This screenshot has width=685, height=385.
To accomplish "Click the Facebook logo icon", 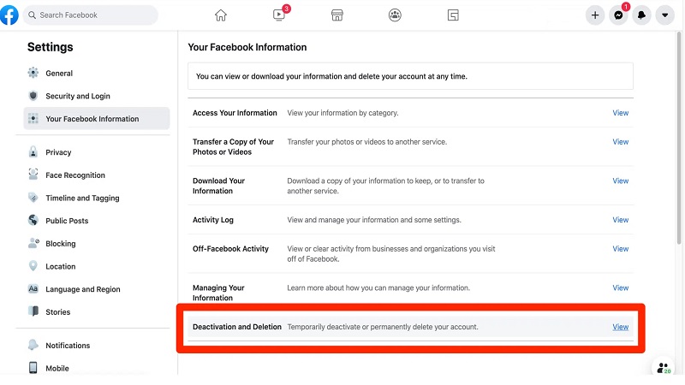I will (x=9, y=15).
